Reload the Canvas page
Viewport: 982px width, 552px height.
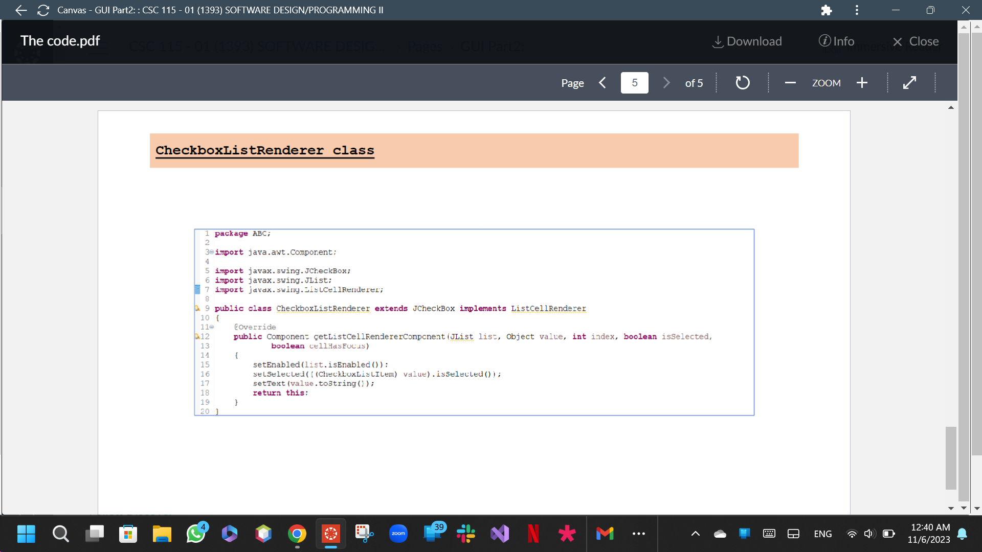point(43,10)
